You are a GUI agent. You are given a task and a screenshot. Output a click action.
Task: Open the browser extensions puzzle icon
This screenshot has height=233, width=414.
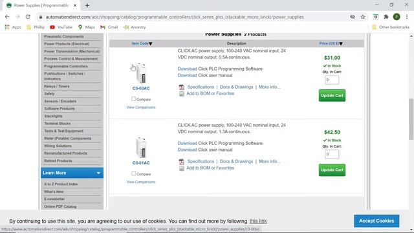[x=386, y=17]
